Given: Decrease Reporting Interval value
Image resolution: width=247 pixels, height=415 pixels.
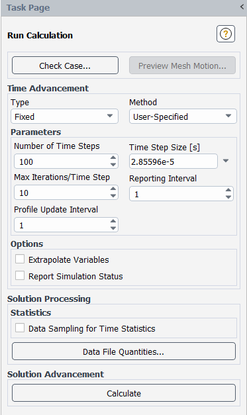Looking at the screenshot, I should click(x=228, y=197).
